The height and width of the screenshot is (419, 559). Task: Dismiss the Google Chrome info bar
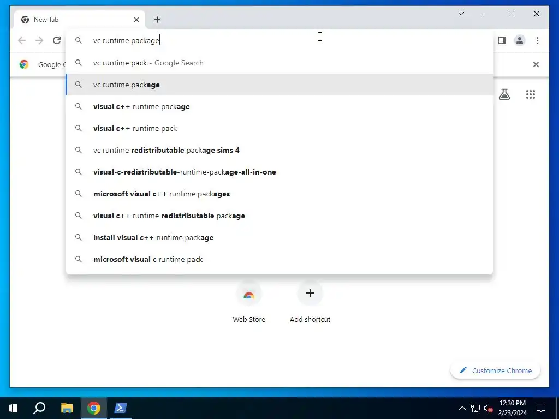point(536,64)
